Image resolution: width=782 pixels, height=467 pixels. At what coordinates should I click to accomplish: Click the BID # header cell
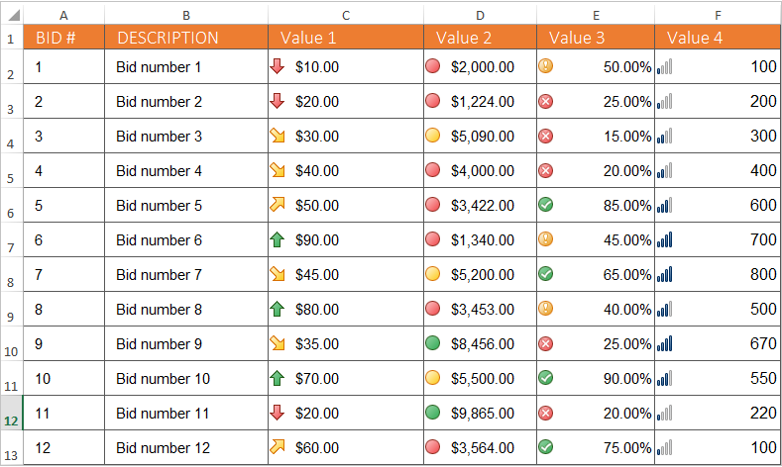point(63,38)
